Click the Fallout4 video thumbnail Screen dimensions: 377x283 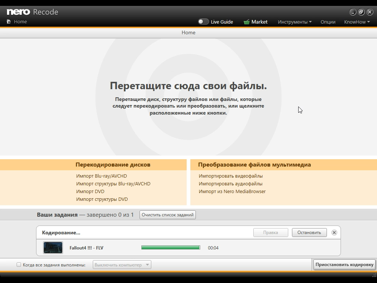[x=53, y=248]
